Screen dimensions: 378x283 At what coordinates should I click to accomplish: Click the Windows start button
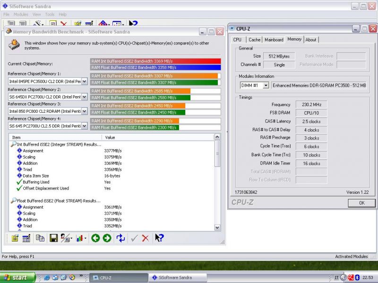17,277
